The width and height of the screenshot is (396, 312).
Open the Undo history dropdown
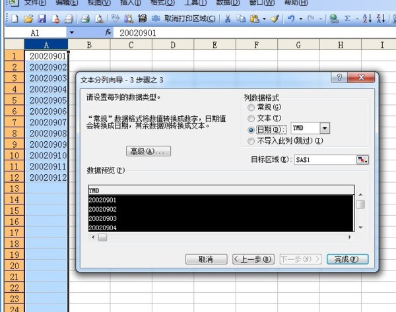301,18
